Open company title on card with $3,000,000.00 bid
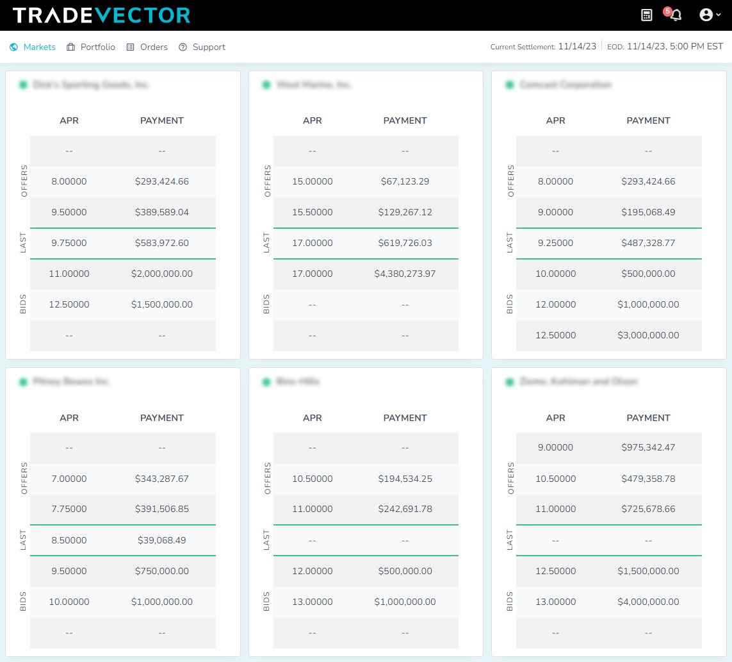 click(x=565, y=85)
